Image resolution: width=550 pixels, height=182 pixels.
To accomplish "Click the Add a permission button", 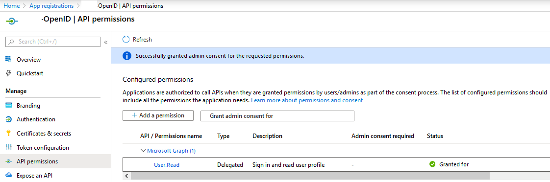I will click(158, 115).
